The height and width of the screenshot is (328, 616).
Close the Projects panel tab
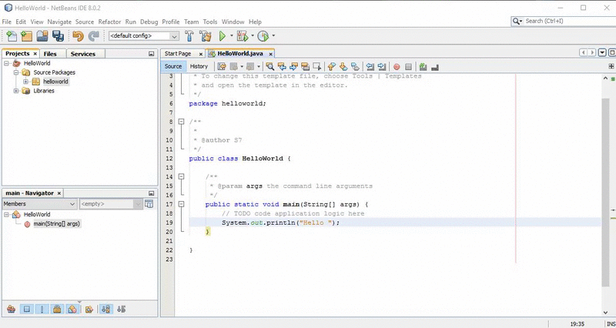pyautogui.click(x=35, y=53)
